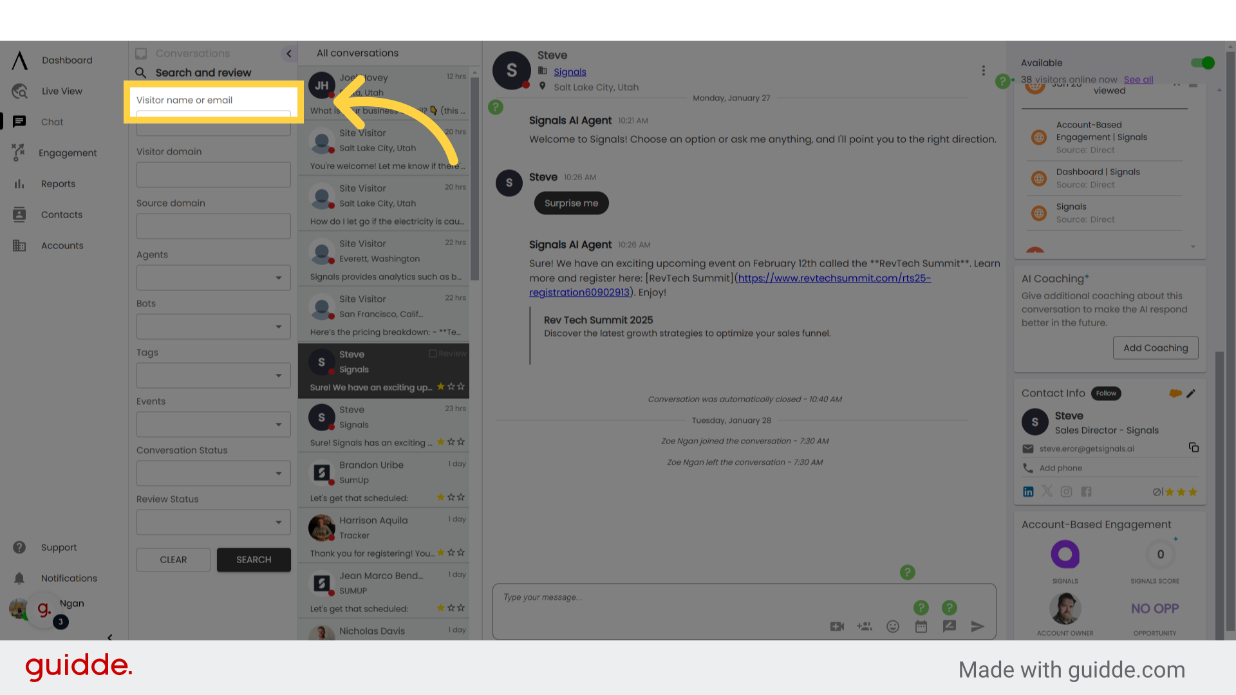Click the Add Coaching button
Image resolution: width=1236 pixels, height=695 pixels.
pos(1156,347)
